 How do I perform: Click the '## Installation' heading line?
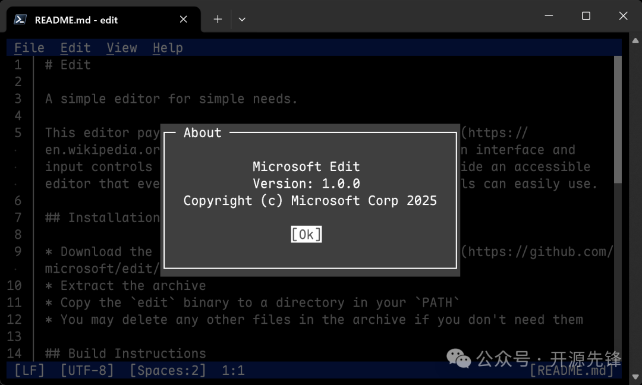[x=102, y=217]
